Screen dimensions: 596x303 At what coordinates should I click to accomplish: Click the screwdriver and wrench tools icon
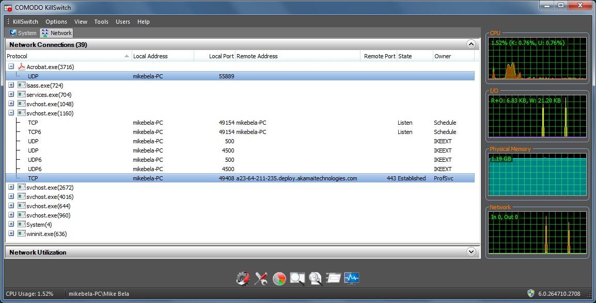click(261, 279)
